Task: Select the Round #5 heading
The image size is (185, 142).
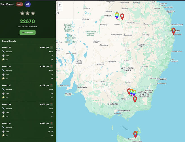Action: [x=7, y=123]
